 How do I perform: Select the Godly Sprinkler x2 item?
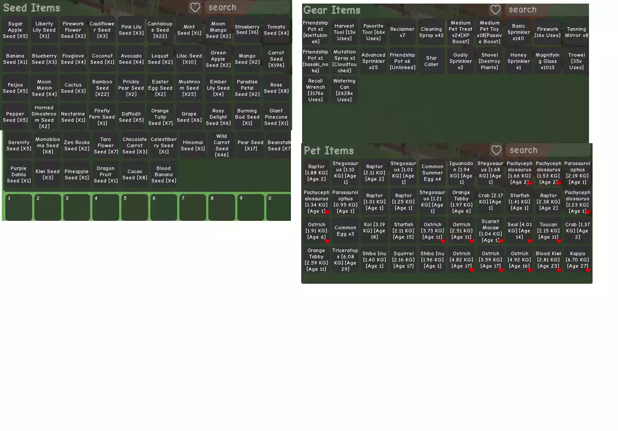[x=460, y=62]
